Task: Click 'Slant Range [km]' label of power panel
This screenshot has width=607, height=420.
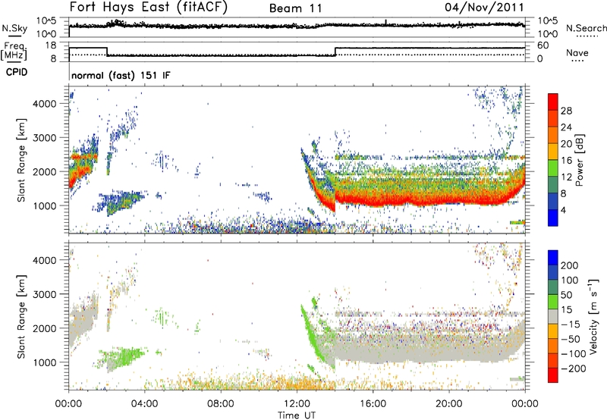Action: click(x=21, y=160)
